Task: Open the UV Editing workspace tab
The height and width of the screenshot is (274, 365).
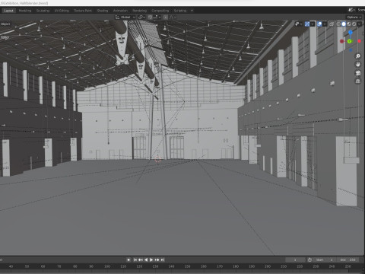Action: (62, 11)
